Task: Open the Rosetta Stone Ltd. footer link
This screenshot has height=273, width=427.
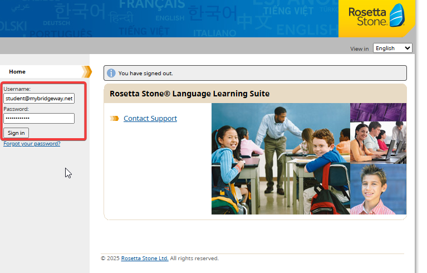Action: pos(145,259)
